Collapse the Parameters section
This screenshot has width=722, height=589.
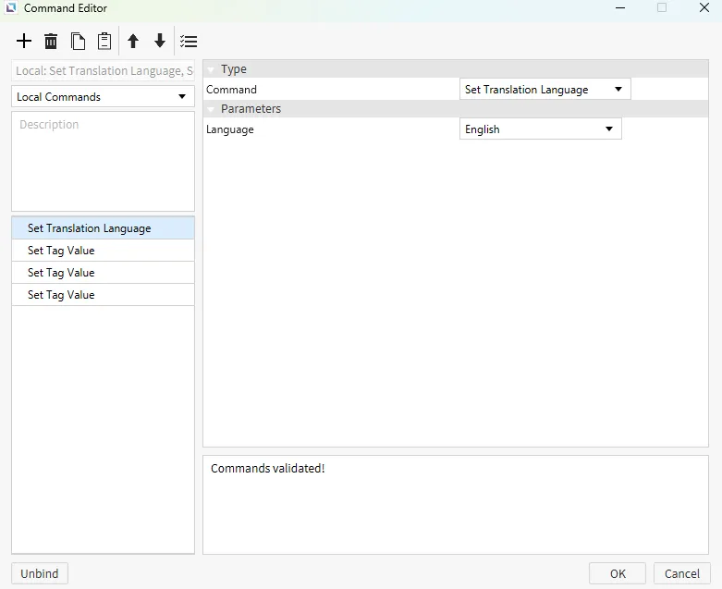click(x=212, y=109)
